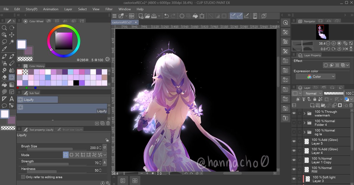Hide the Layer 1 Copy layer

click(x=294, y=160)
